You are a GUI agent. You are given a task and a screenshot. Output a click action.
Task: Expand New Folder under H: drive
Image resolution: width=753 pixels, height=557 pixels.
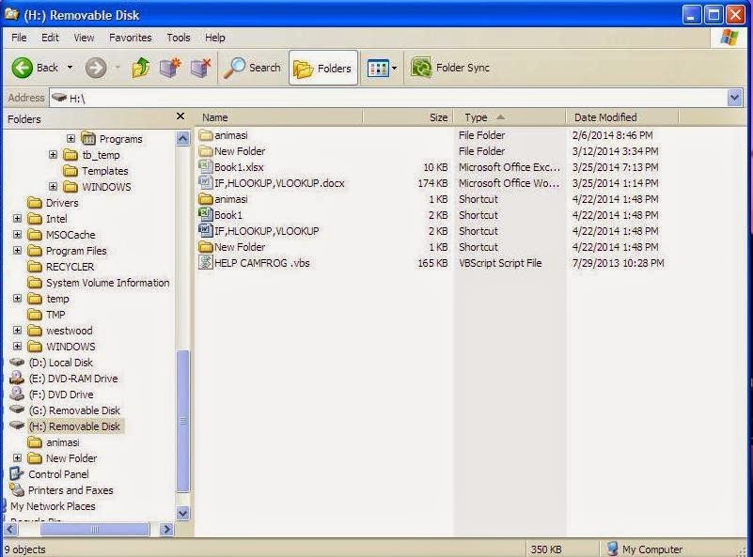[x=17, y=458]
